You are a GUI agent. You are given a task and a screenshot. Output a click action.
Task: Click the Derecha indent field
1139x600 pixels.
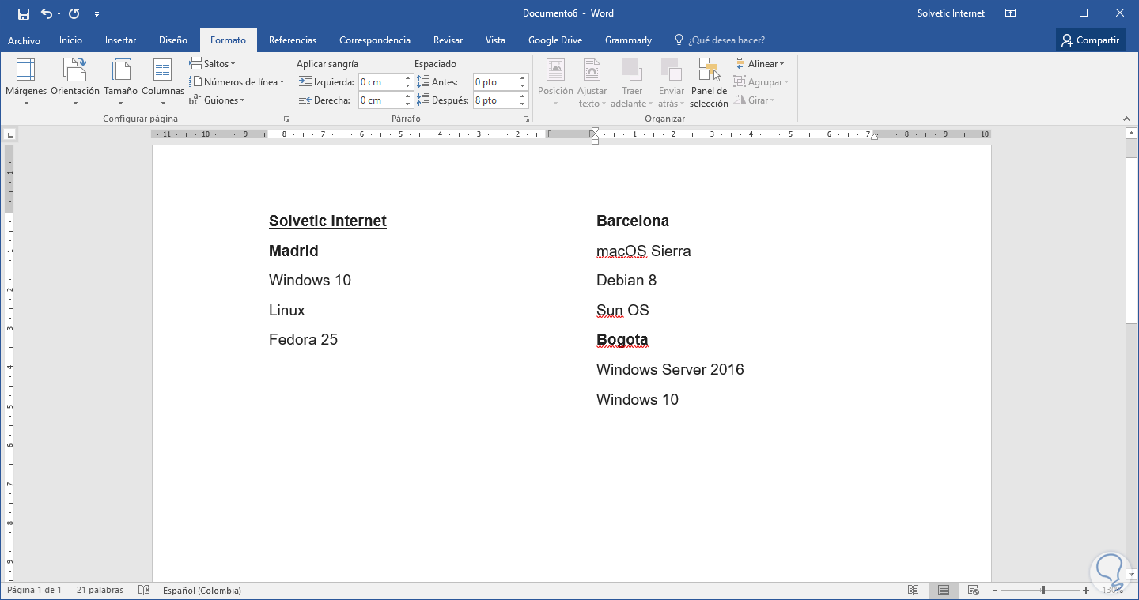click(380, 100)
